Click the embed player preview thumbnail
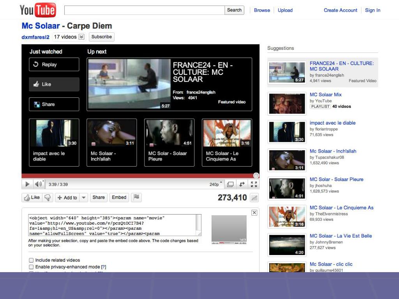The height and width of the screenshot is (299, 399). (x=229, y=230)
